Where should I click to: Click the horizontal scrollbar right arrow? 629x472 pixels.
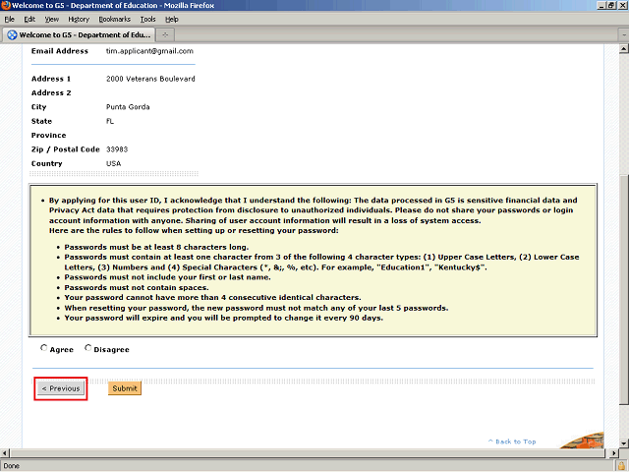[613, 453]
